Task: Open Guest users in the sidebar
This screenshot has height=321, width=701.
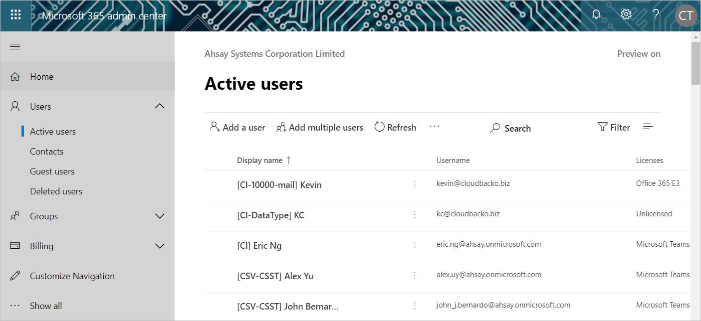Action: click(52, 171)
